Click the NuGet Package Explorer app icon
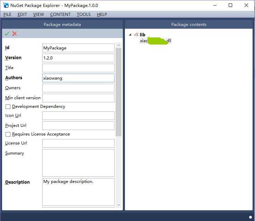The image size is (255, 221). (6, 6)
